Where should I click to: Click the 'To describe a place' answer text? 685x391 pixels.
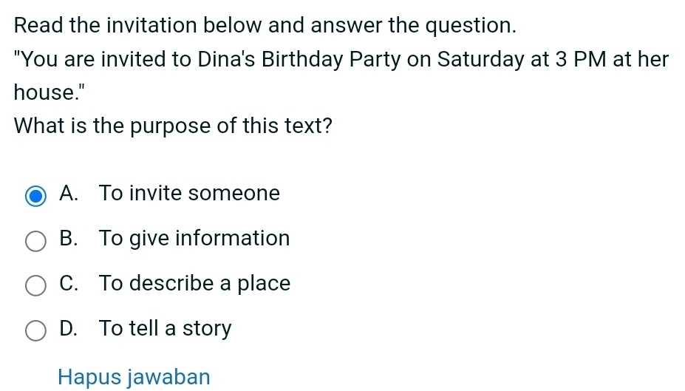pos(195,283)
